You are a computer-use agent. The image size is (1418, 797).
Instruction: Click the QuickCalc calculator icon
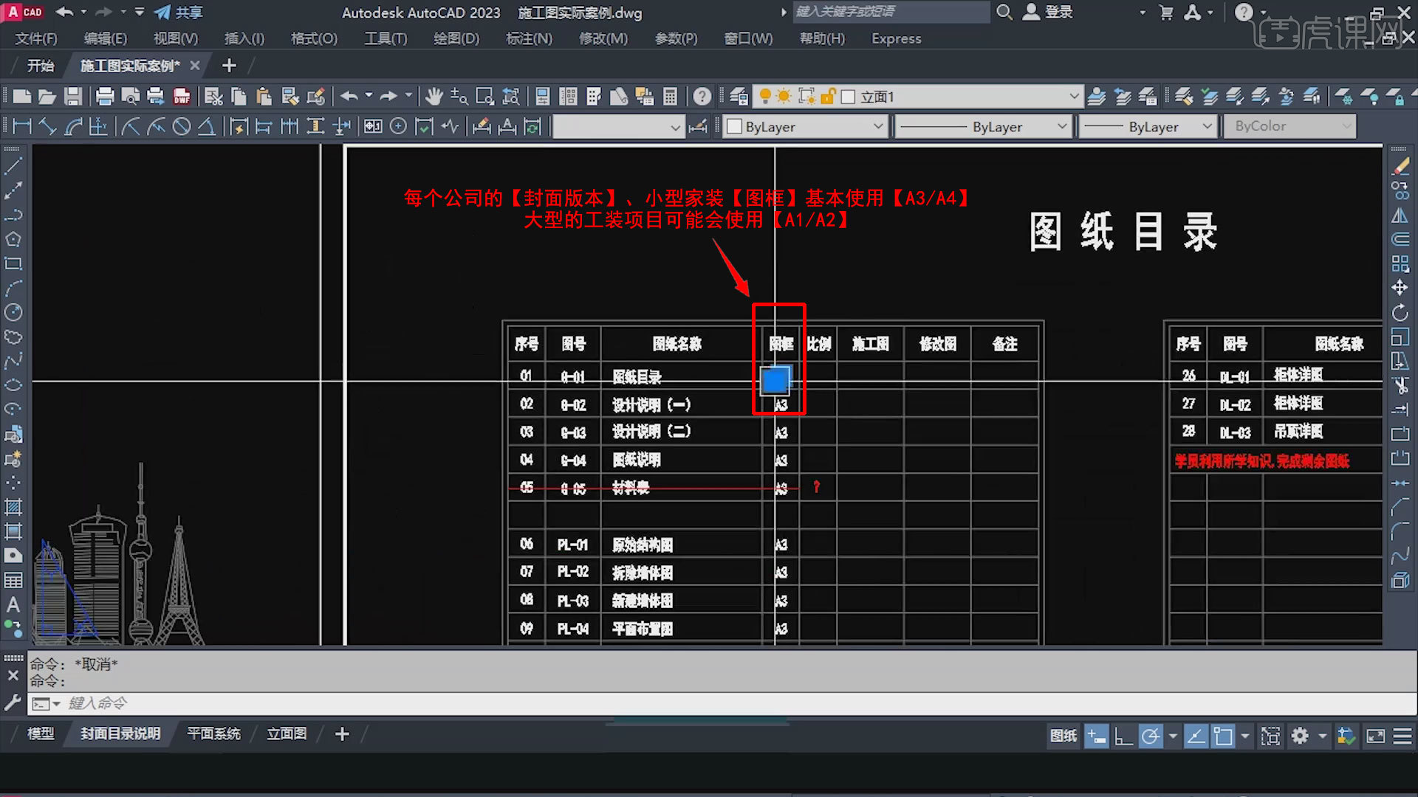pyautogui.click(x=669, y=96)
